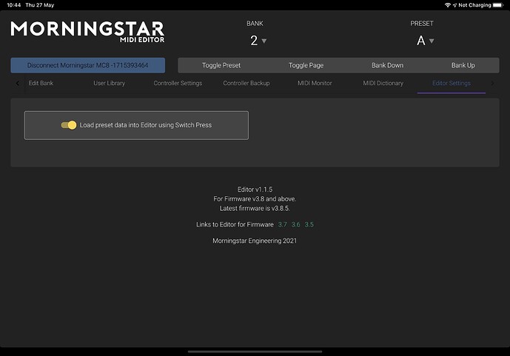Tap the iPad home indicator bar

255,352
